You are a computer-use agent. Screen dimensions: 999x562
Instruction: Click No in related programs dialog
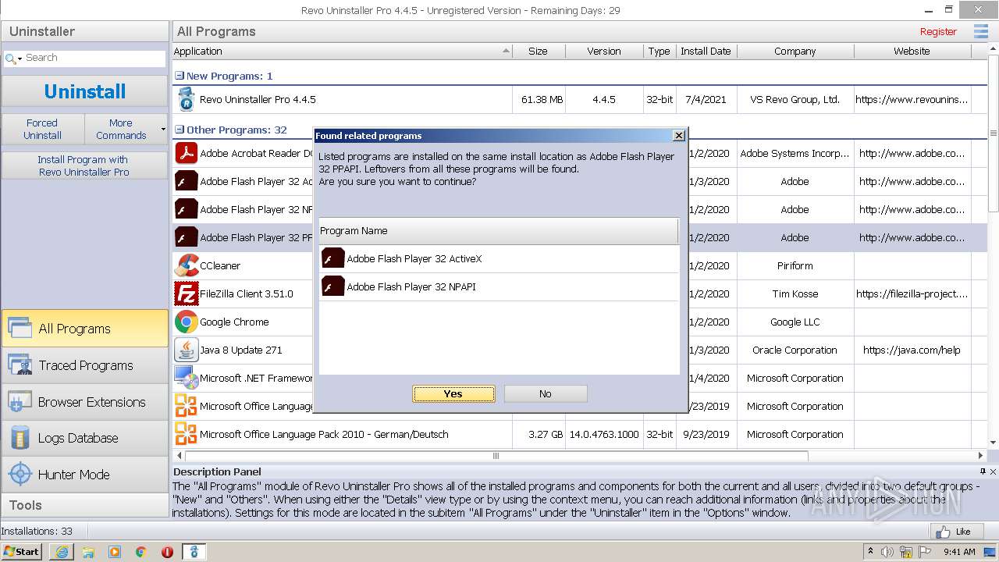tap(546, 394)
